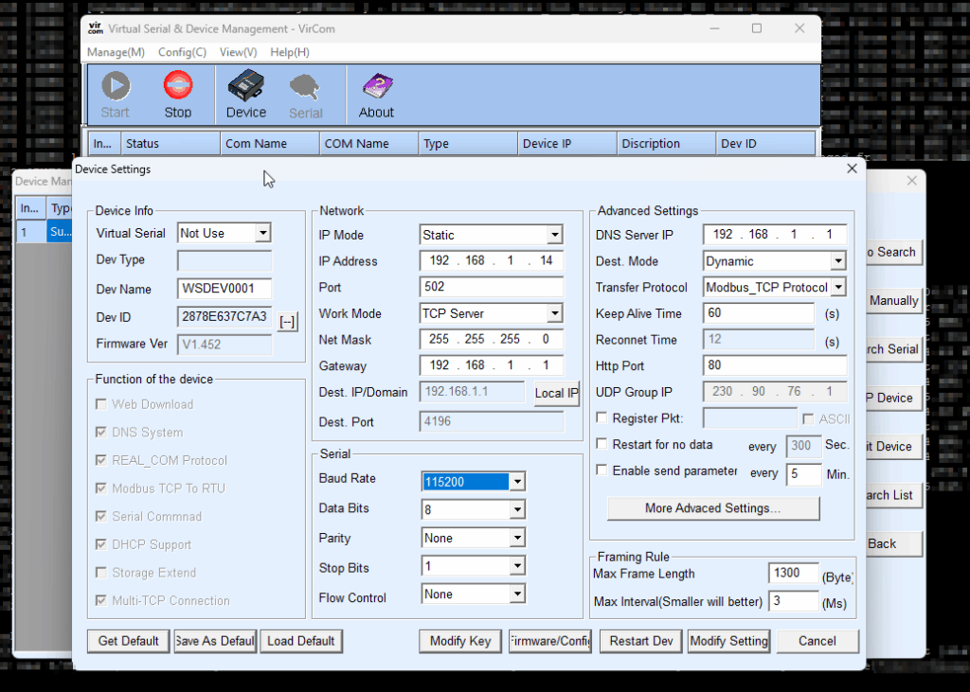The image size is (970, 692).
Task: Expand the Baud Rate dropdown
Action: (518, 482)
